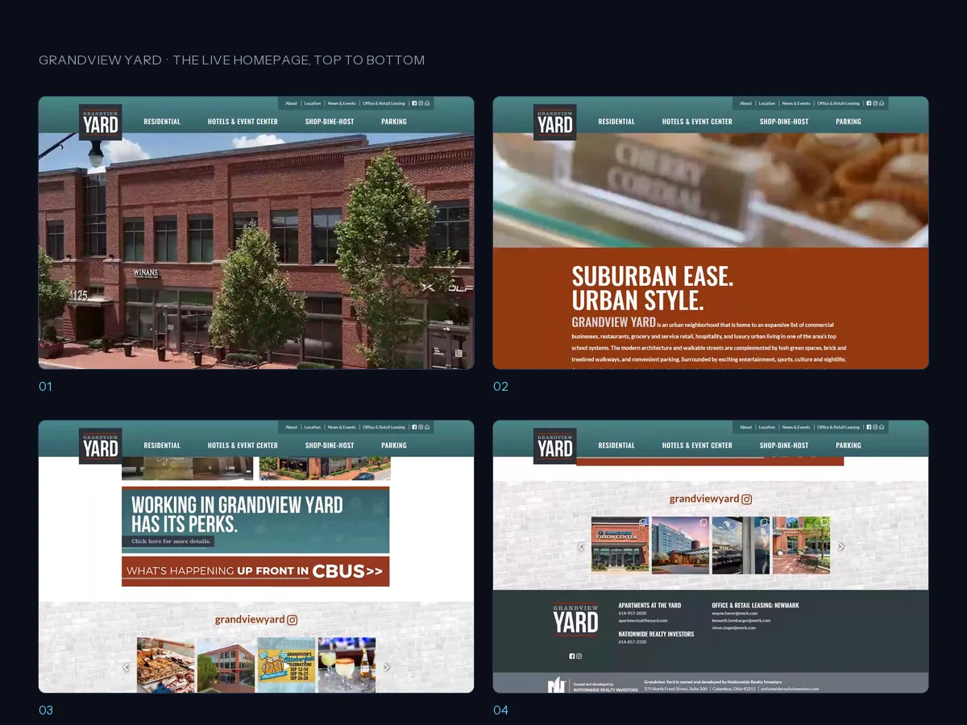Click the Grandview Yard logo in screenshot 01
Image resolution: width=967 pixels, height=725 pixels.
coord(101,122)
